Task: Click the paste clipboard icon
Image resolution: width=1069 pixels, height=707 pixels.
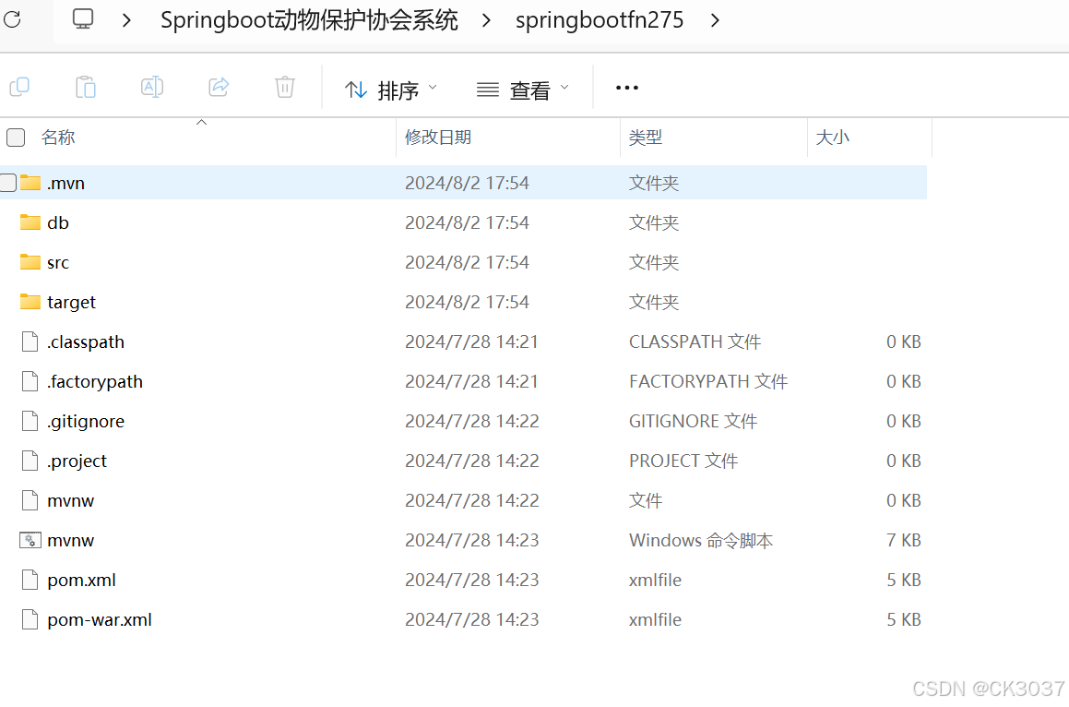Action: [x=85, y=88]
